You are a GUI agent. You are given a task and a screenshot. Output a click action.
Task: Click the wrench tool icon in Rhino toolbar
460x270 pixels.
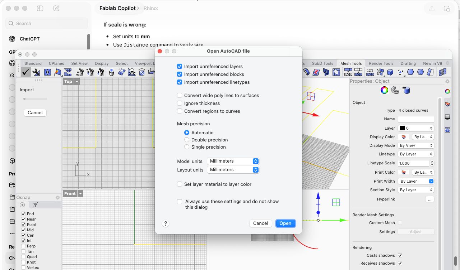[x=36, y=72]
